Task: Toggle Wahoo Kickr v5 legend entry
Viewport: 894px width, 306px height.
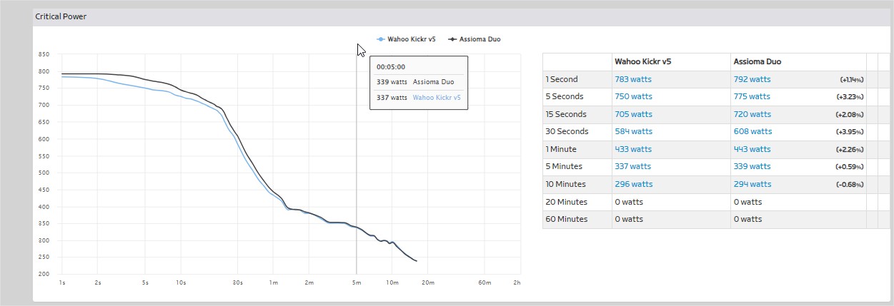Action: [x=406, y=39]
